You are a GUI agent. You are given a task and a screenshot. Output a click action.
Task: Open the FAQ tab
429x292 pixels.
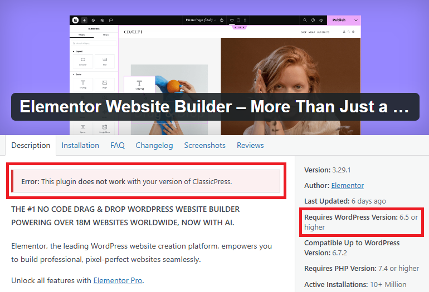118,145
